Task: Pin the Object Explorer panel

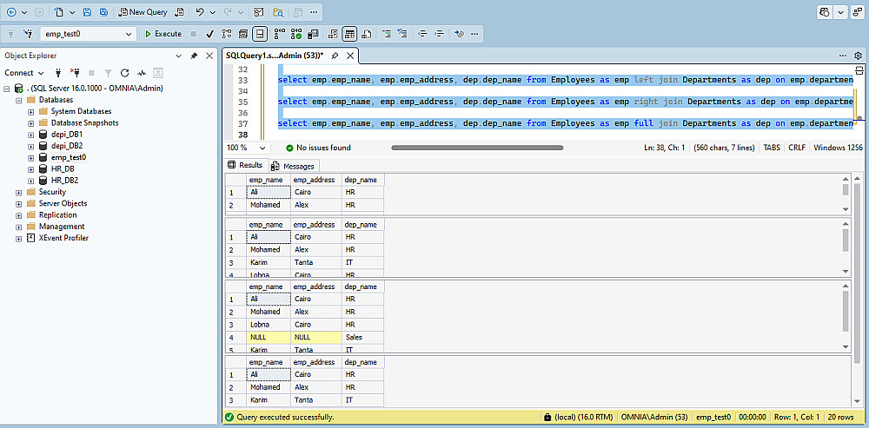Action: (x=193, y=56)
